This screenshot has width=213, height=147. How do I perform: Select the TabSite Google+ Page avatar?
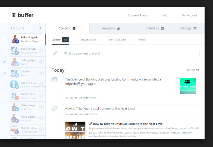click(x=15, y=96)
